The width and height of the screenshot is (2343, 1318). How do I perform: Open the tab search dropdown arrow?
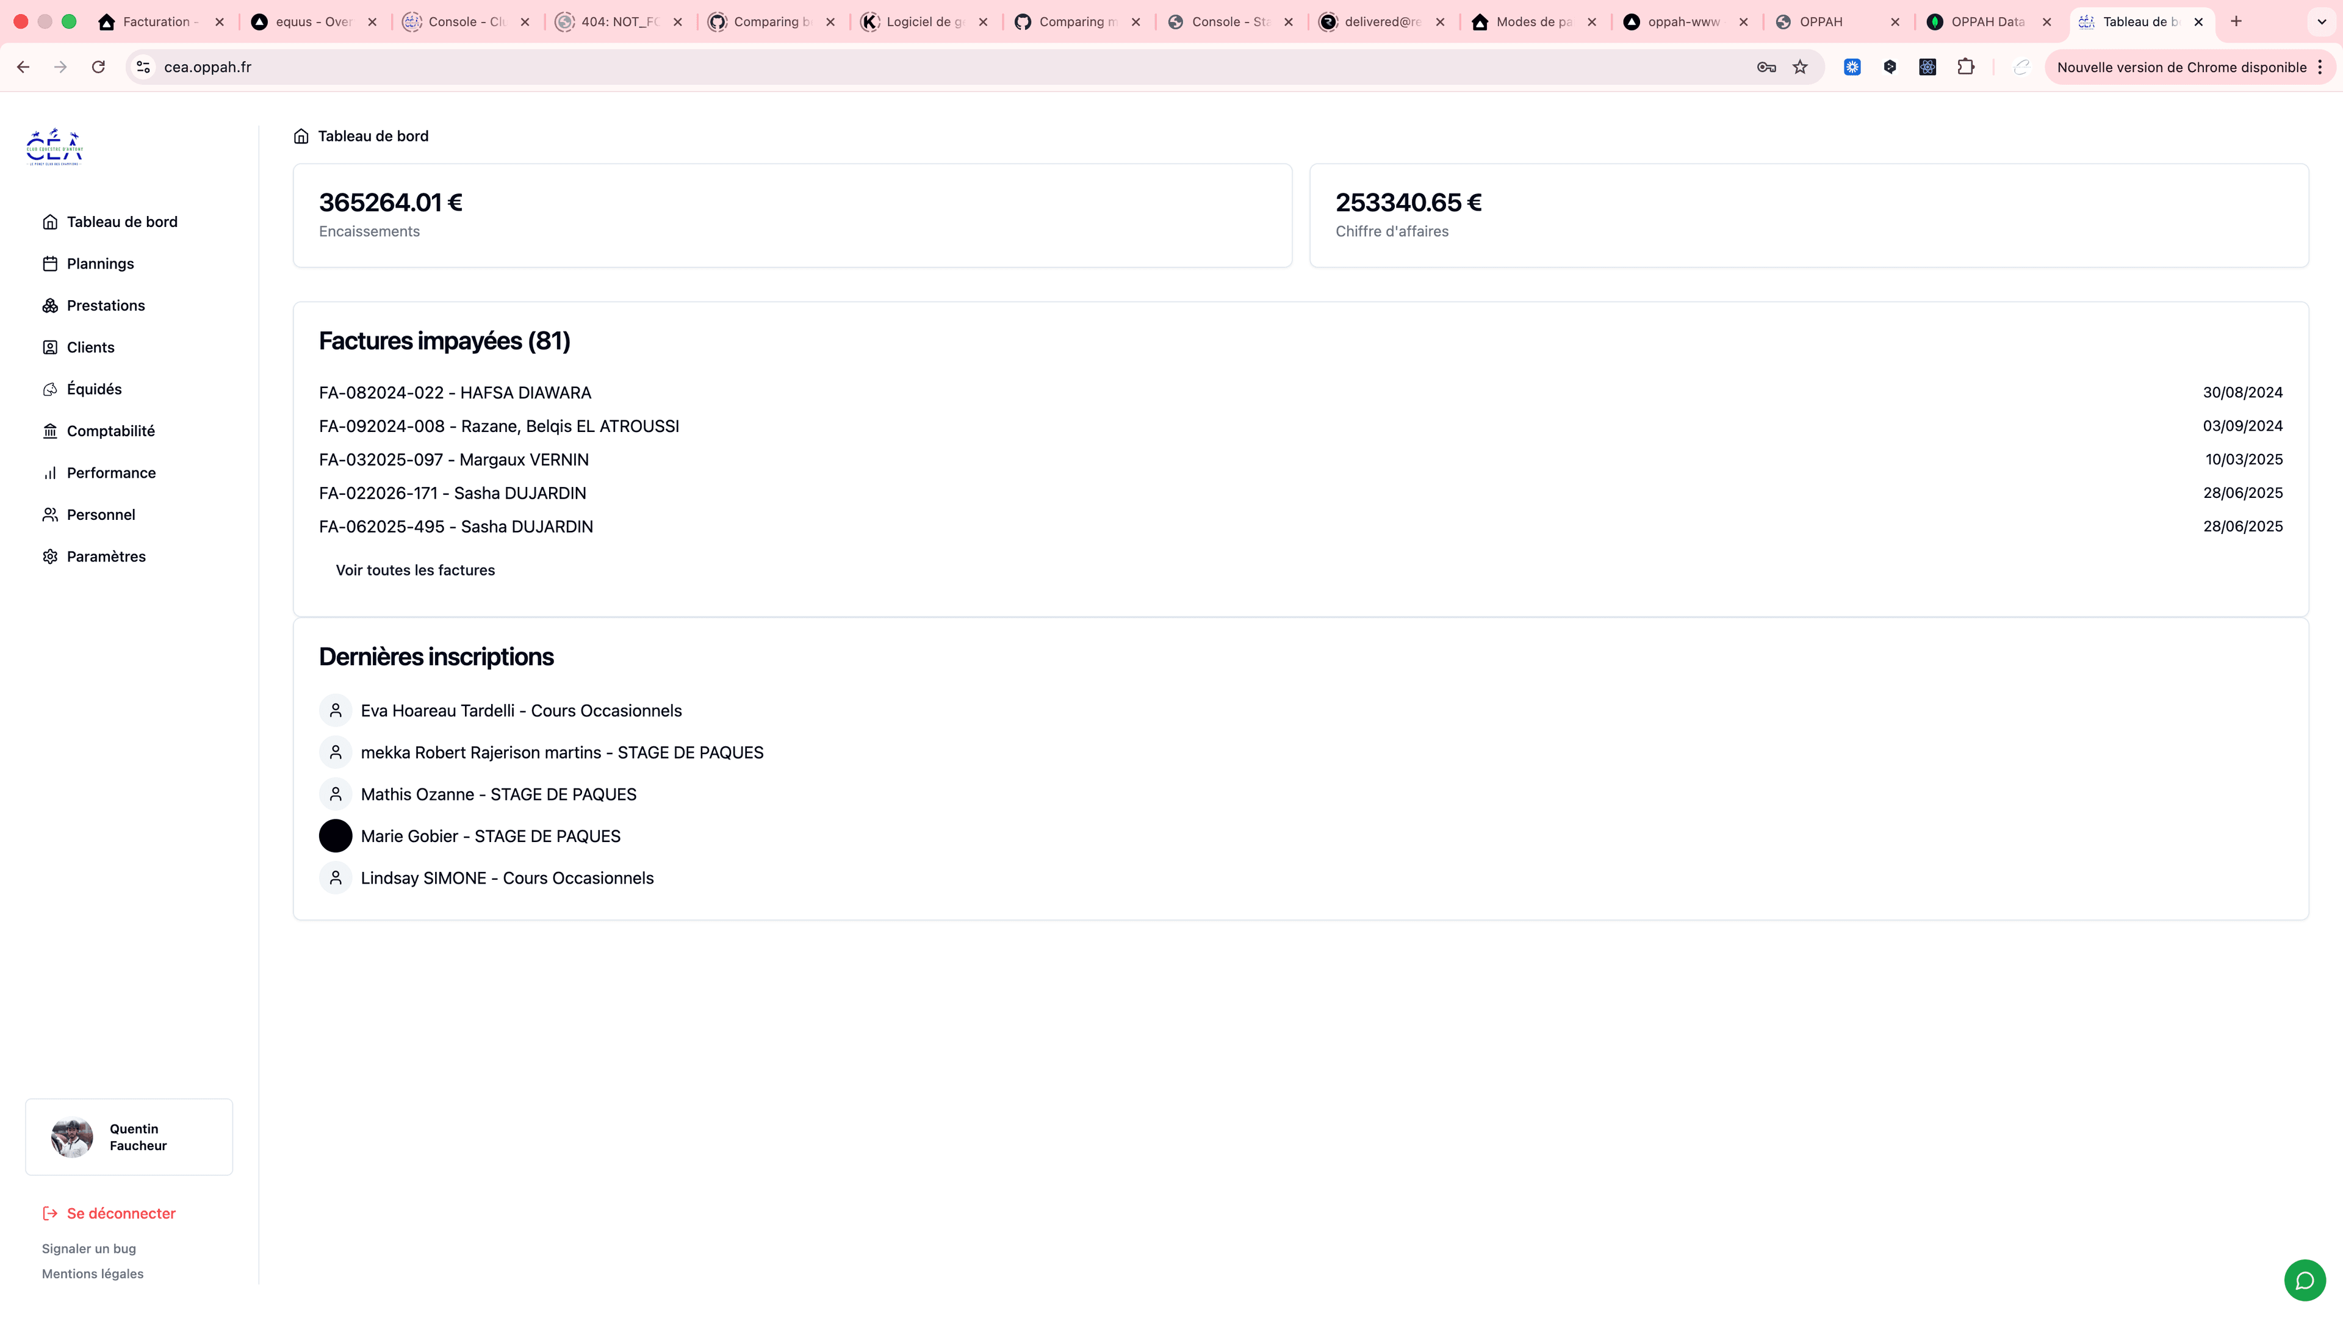coord(2321,22)
